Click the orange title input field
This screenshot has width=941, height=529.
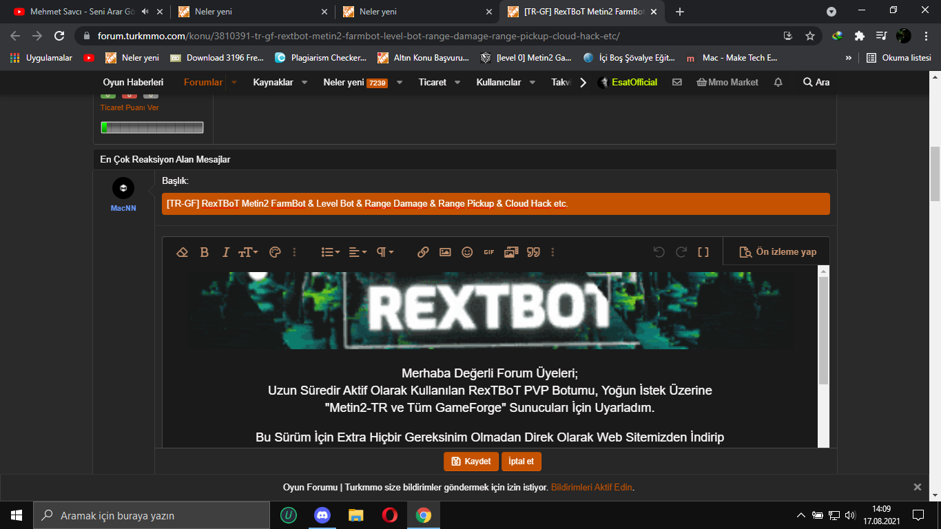point(496,204)
